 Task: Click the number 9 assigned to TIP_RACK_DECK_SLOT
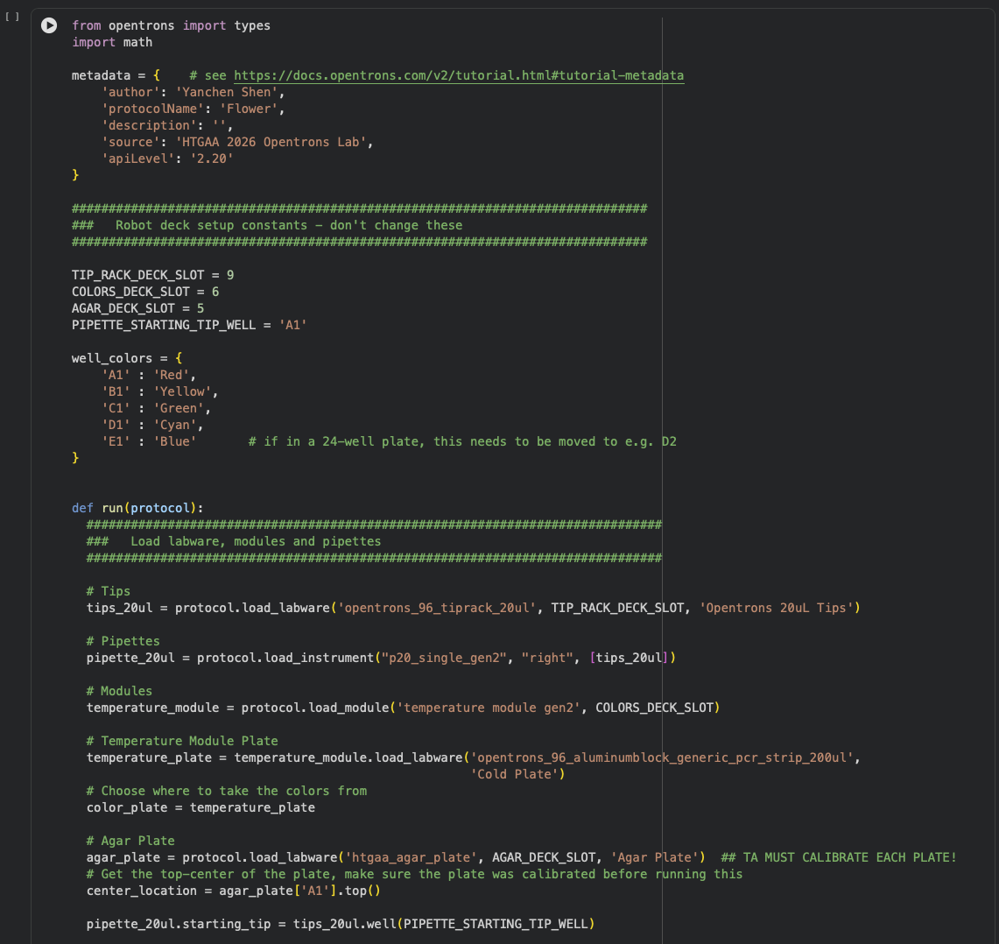point(230,275)
